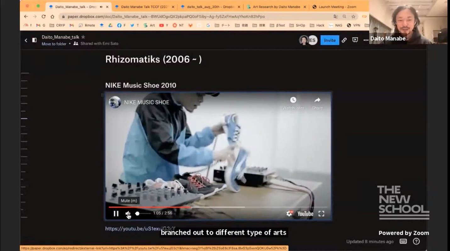Open the NAS bookmark

pyautogui.click(x=336, y=25)
